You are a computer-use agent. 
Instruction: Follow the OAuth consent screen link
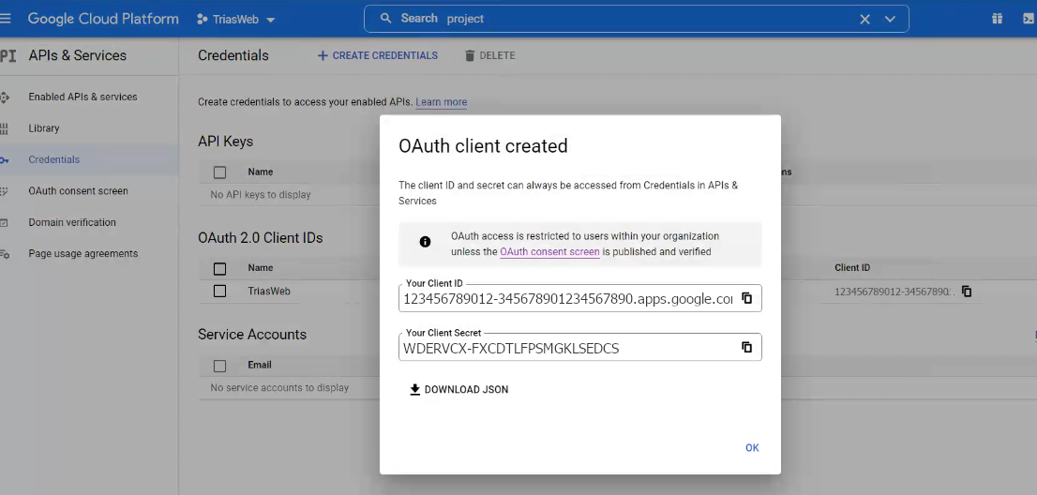549,252
